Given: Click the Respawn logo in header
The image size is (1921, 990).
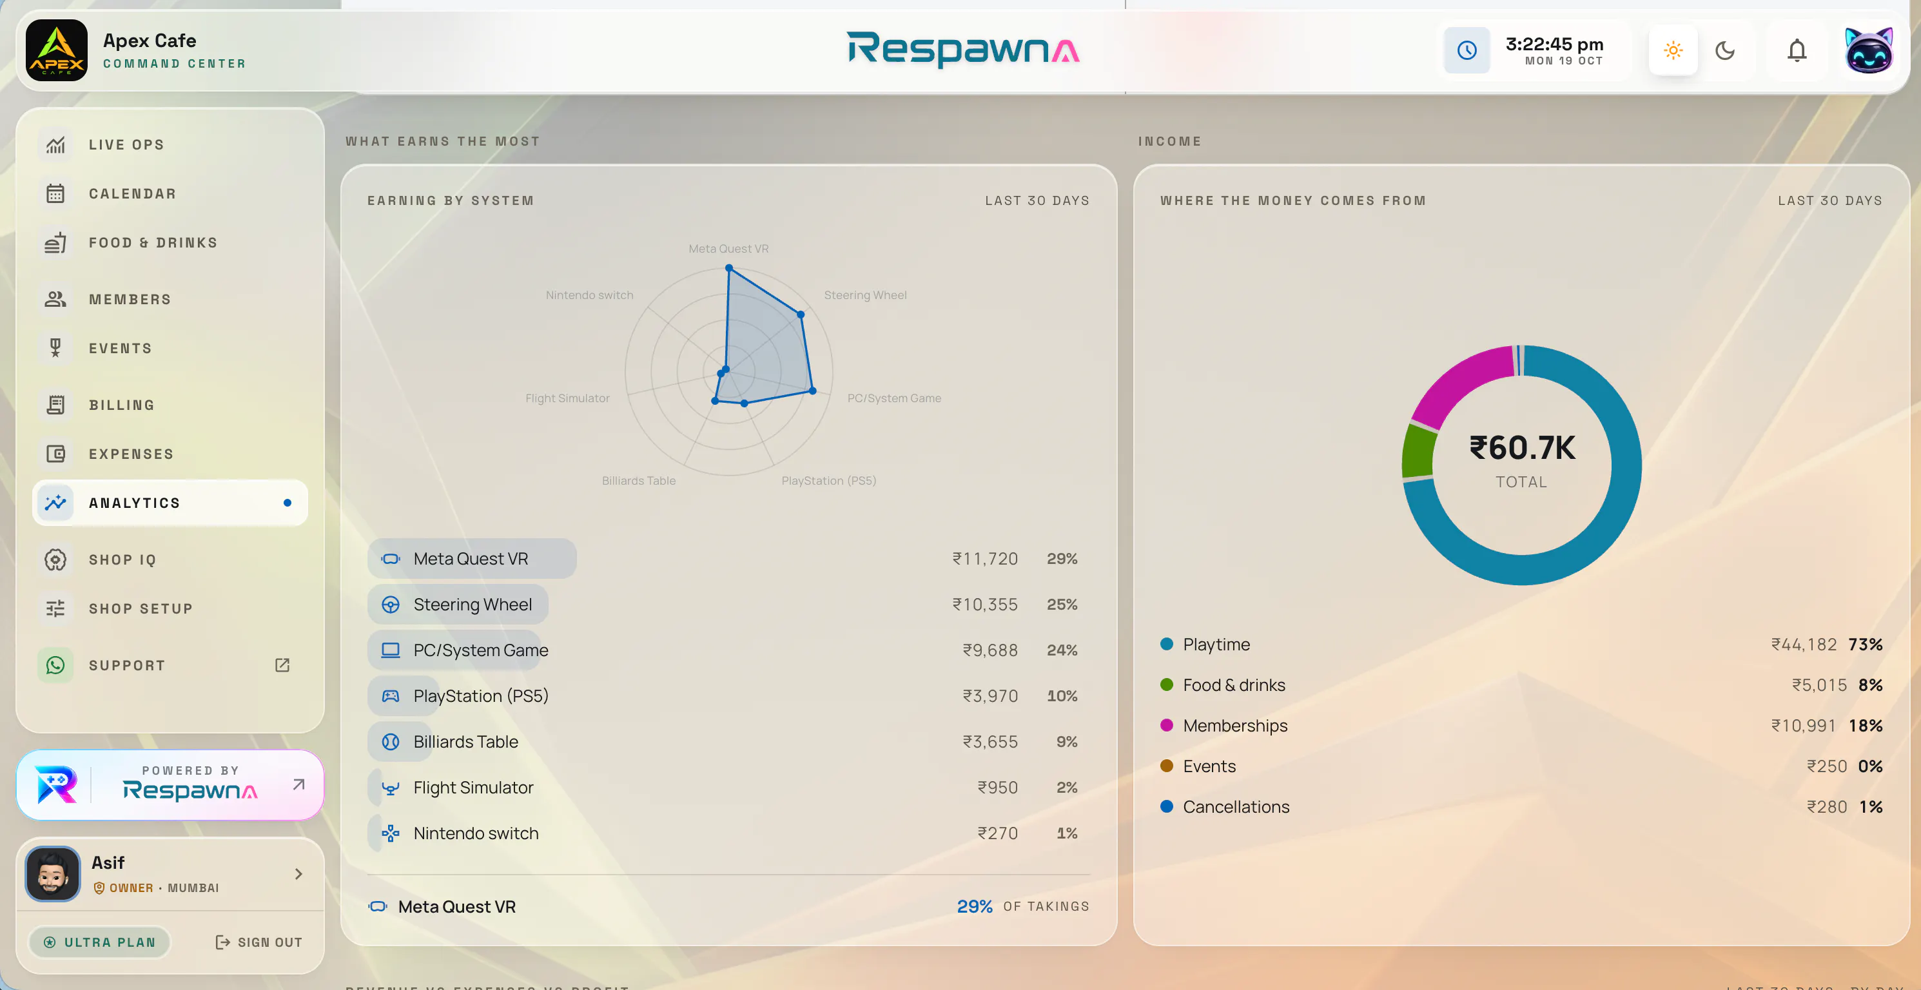Looking at the screenshot, I should point(962,50).
